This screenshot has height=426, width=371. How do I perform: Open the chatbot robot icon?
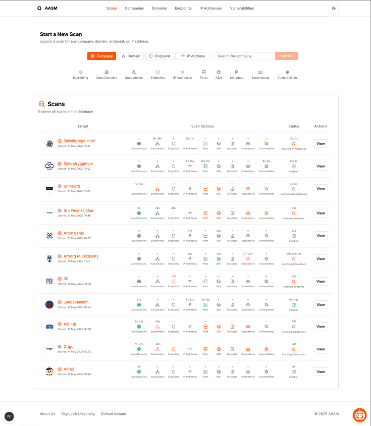point(359,414)
